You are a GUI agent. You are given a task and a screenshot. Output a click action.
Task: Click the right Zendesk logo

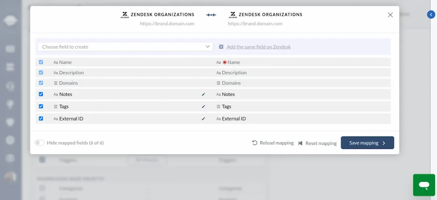(x=233, y=15)
